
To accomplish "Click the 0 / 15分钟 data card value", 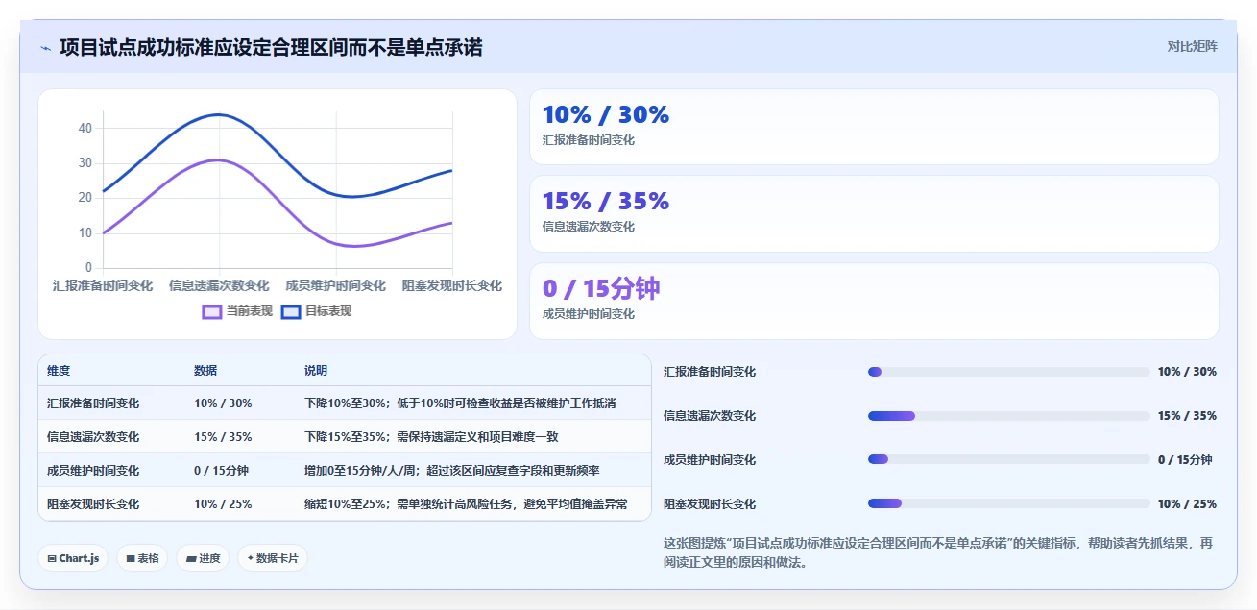I will pyautogui.click(x=601, y=288).
